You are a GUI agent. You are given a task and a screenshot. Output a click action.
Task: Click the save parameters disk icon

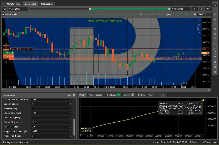click(x=74, y=95)
